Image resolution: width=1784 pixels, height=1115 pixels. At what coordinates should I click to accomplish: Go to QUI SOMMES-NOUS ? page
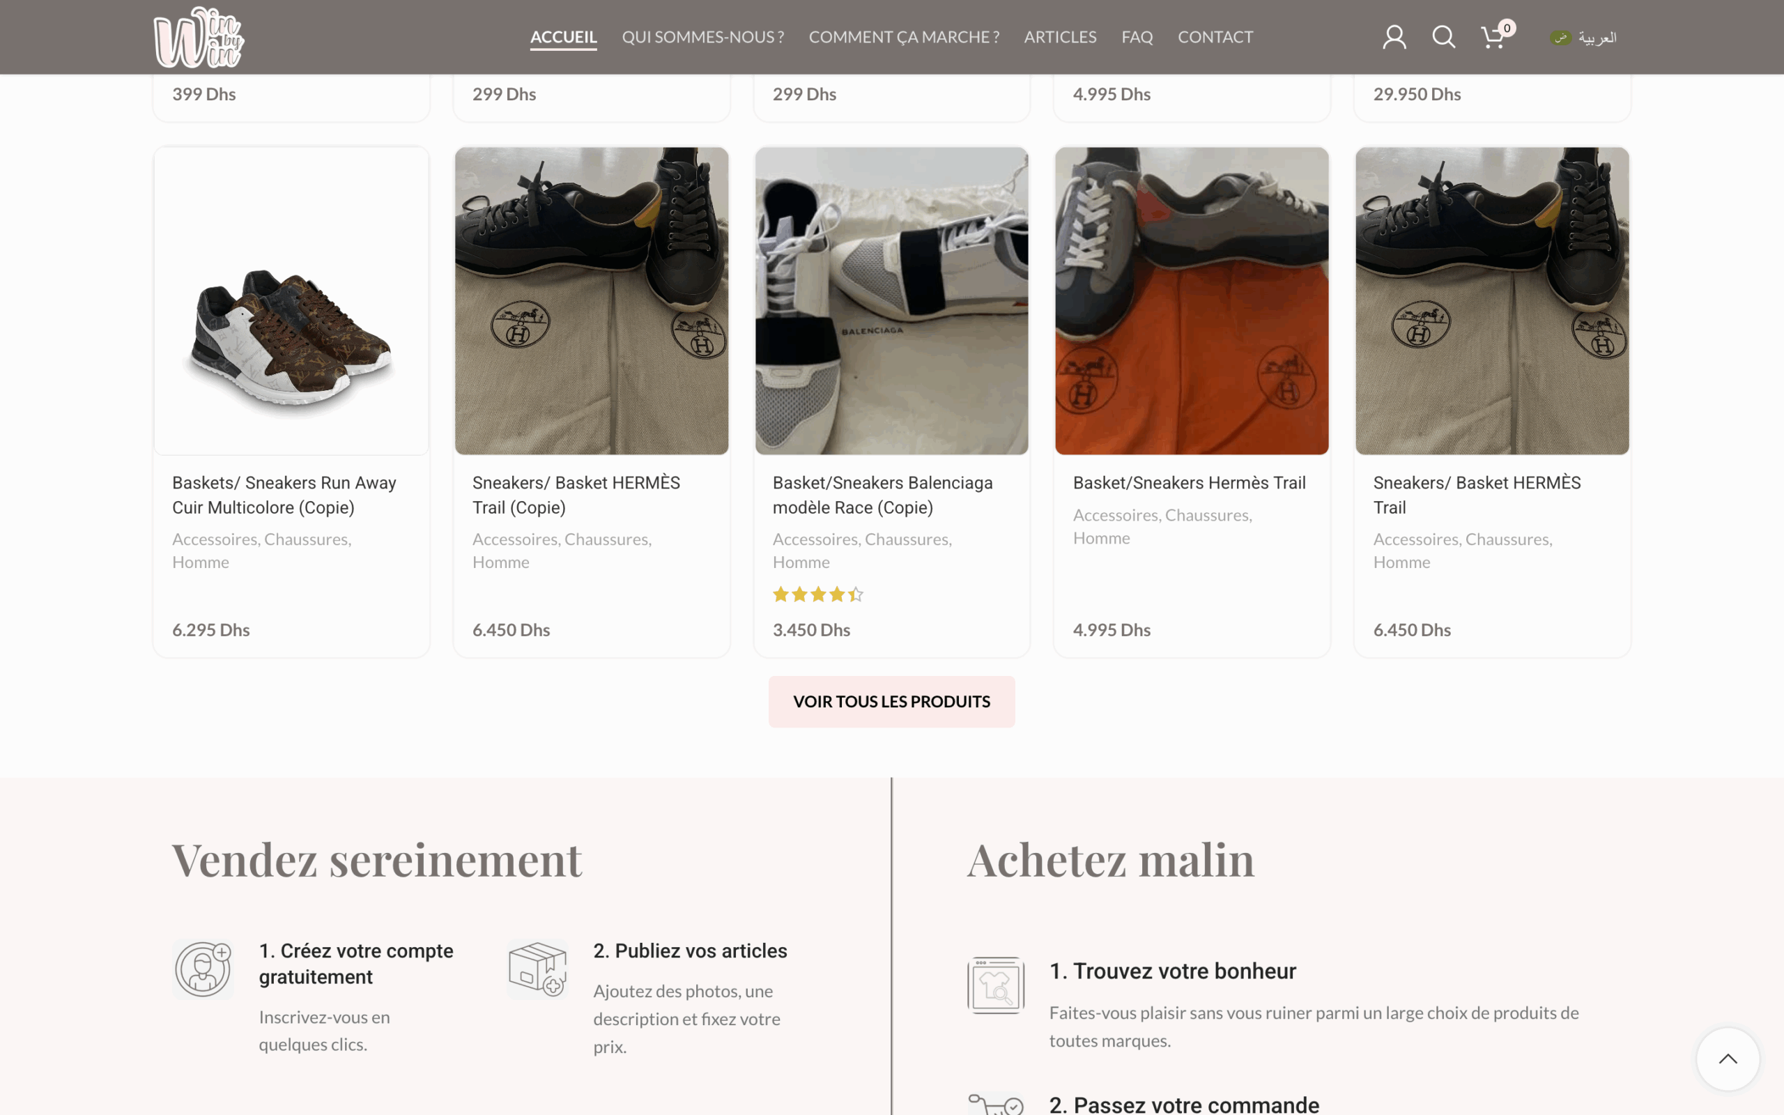702,37
